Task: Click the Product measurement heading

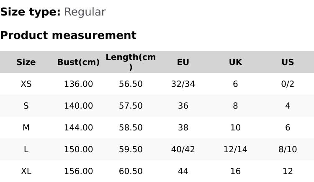Action: [68, 35]
